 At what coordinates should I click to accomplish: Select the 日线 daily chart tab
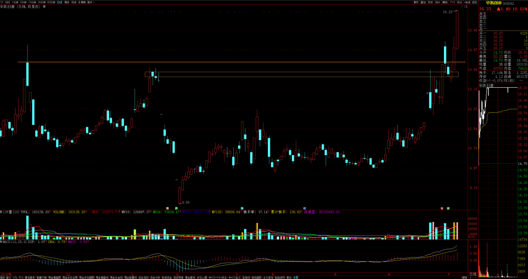tap(59, 2)
